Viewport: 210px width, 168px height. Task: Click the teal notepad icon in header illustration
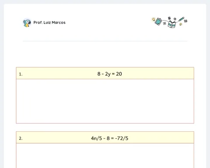pos(158,21)
